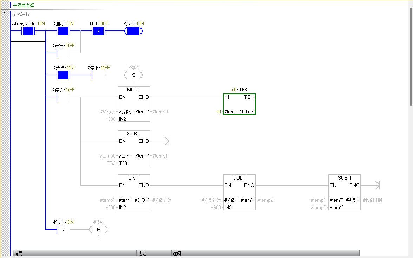Select the SUB_I block with T63 input
Image resolution: width=413 pixels, height=258 pixels.
click(134, 148)
